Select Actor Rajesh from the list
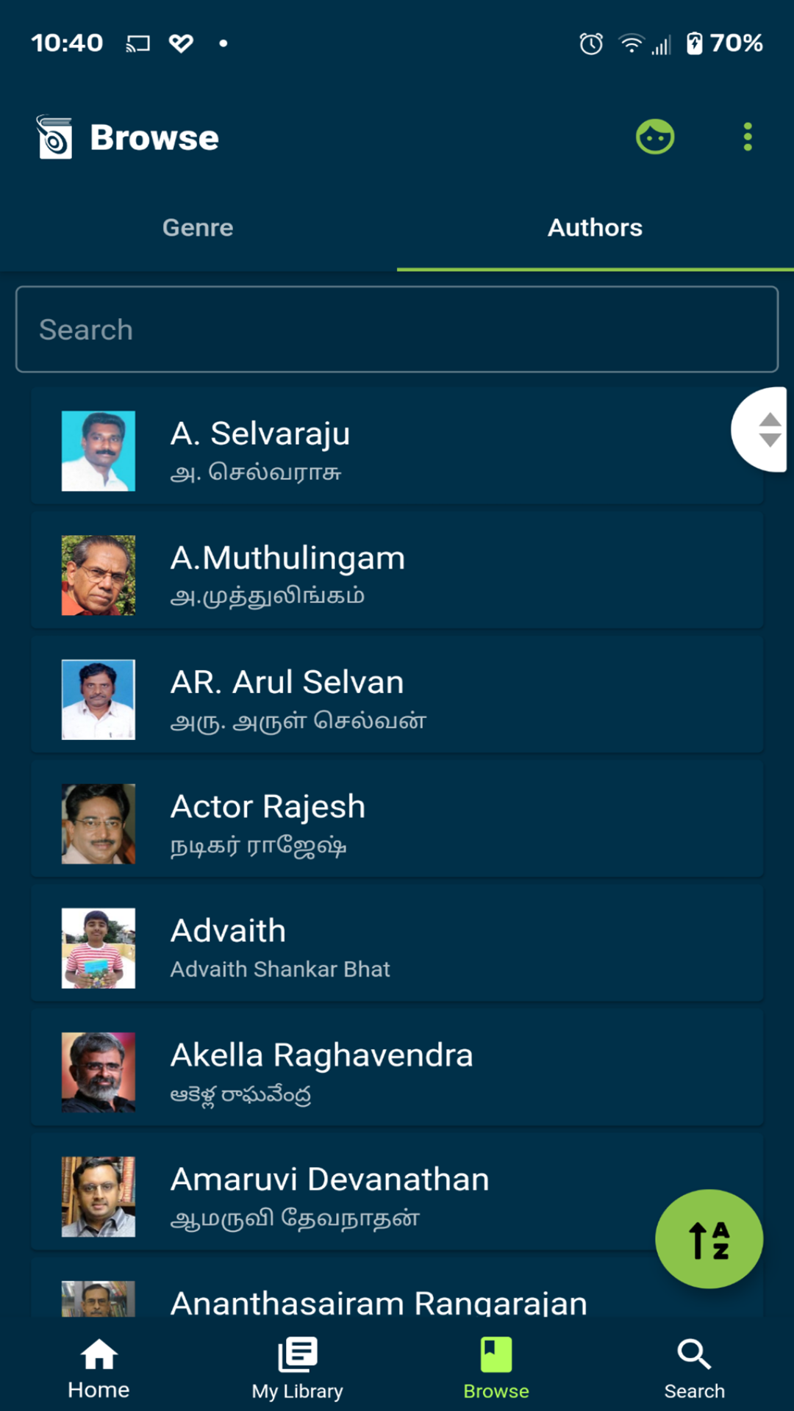This screenshot has height=1411, width=794. (x=397, y=823)
